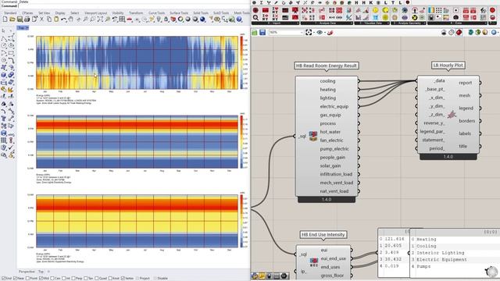Undo the last Rhino command
500x281 pixels.
(x=64, y=20)
